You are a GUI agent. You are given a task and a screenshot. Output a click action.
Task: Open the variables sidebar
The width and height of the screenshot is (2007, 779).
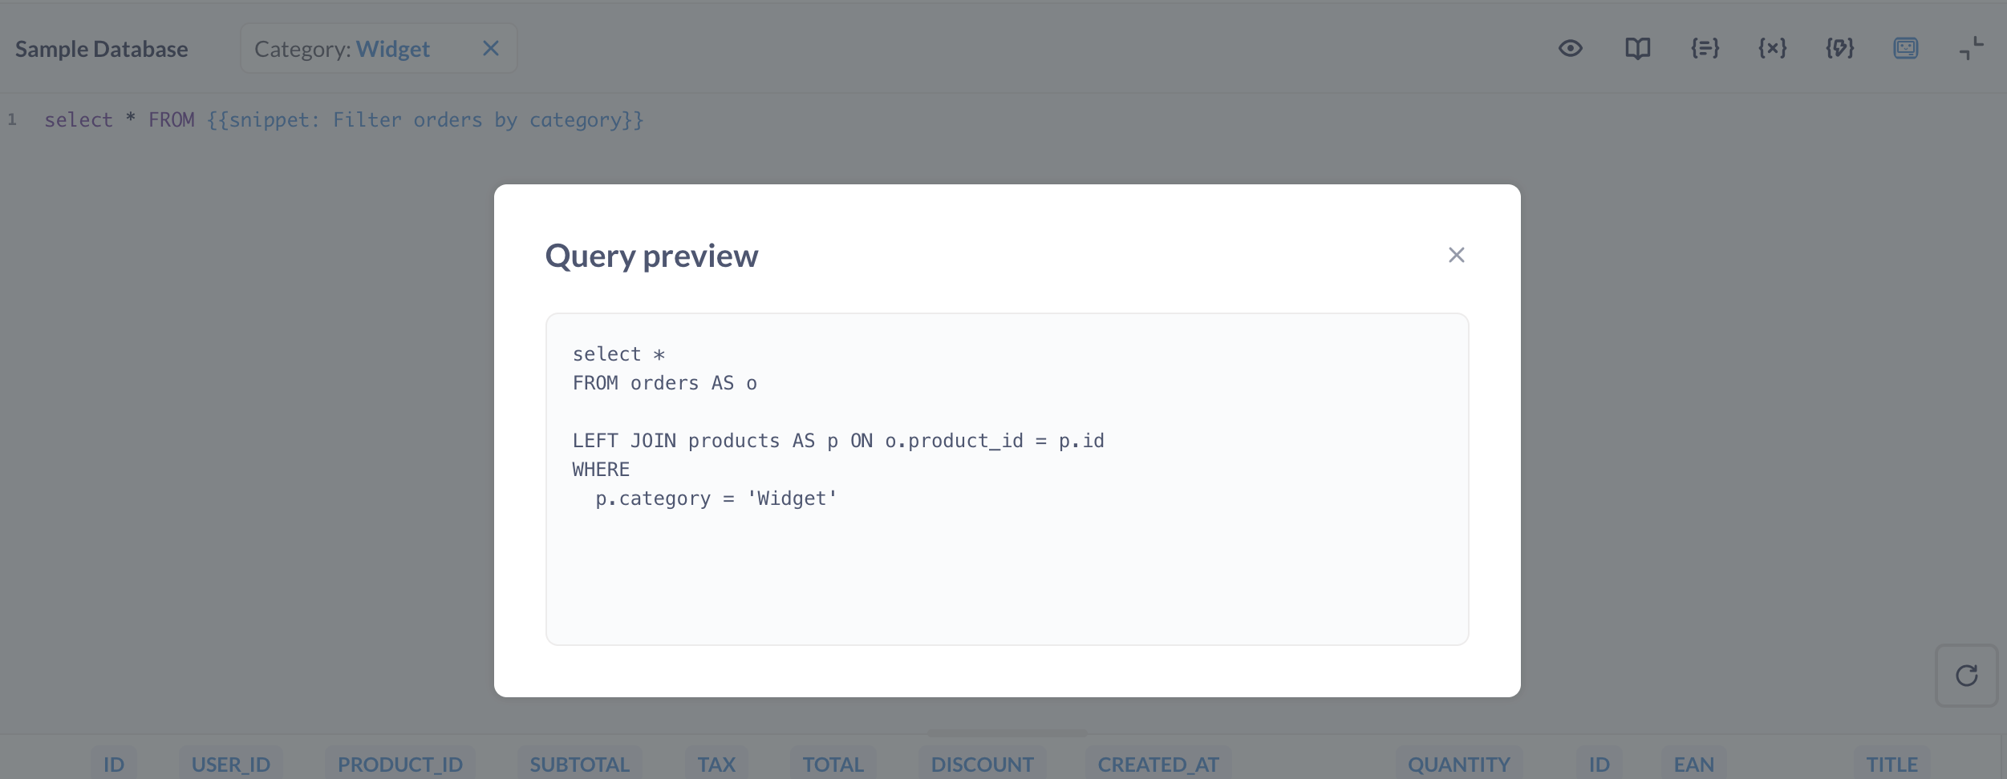(x=1771, y=48)
